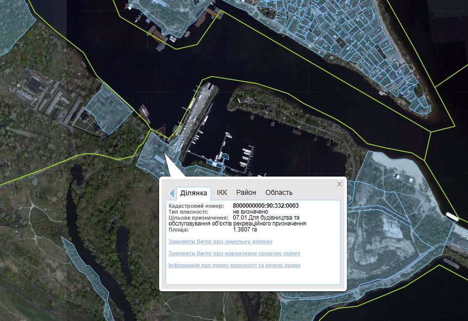The image size is (468, 321).
Task: Open Інформація про право власності та речові права
Action: pos(234,266)
